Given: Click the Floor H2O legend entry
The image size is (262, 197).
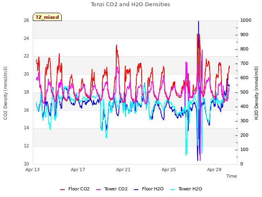Looking at the screenshot, I should pos(149,189).
